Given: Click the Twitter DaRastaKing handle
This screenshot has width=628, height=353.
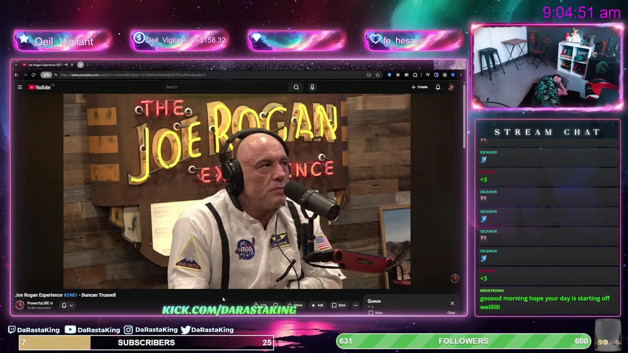Looking at the screenshot, I should [x=207, y=329].
